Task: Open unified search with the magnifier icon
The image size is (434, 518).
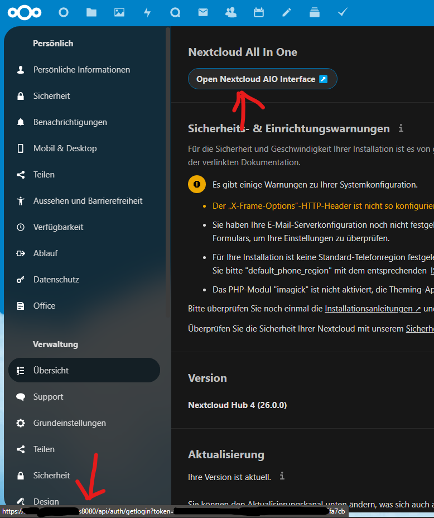Action: (175, 12)
